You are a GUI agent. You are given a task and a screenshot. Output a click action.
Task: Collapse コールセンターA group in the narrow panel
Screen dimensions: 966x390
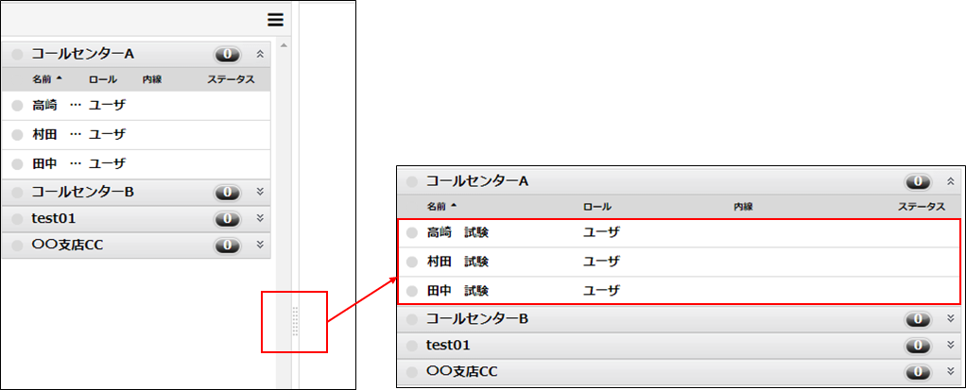(260, 55)
